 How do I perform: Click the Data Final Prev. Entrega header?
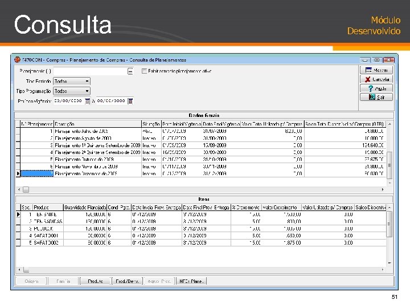point(206,208)
